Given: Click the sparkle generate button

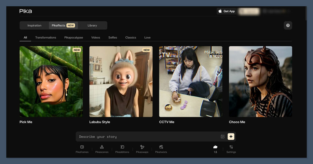Looking at the screenshot, I should 231,137.
